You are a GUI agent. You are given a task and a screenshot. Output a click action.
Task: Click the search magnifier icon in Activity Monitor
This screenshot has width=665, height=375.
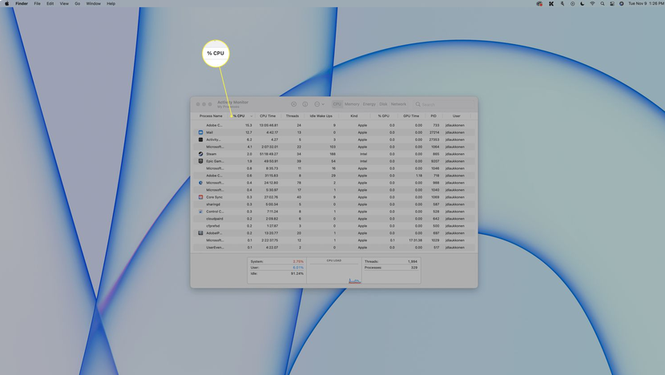point(417,104)
